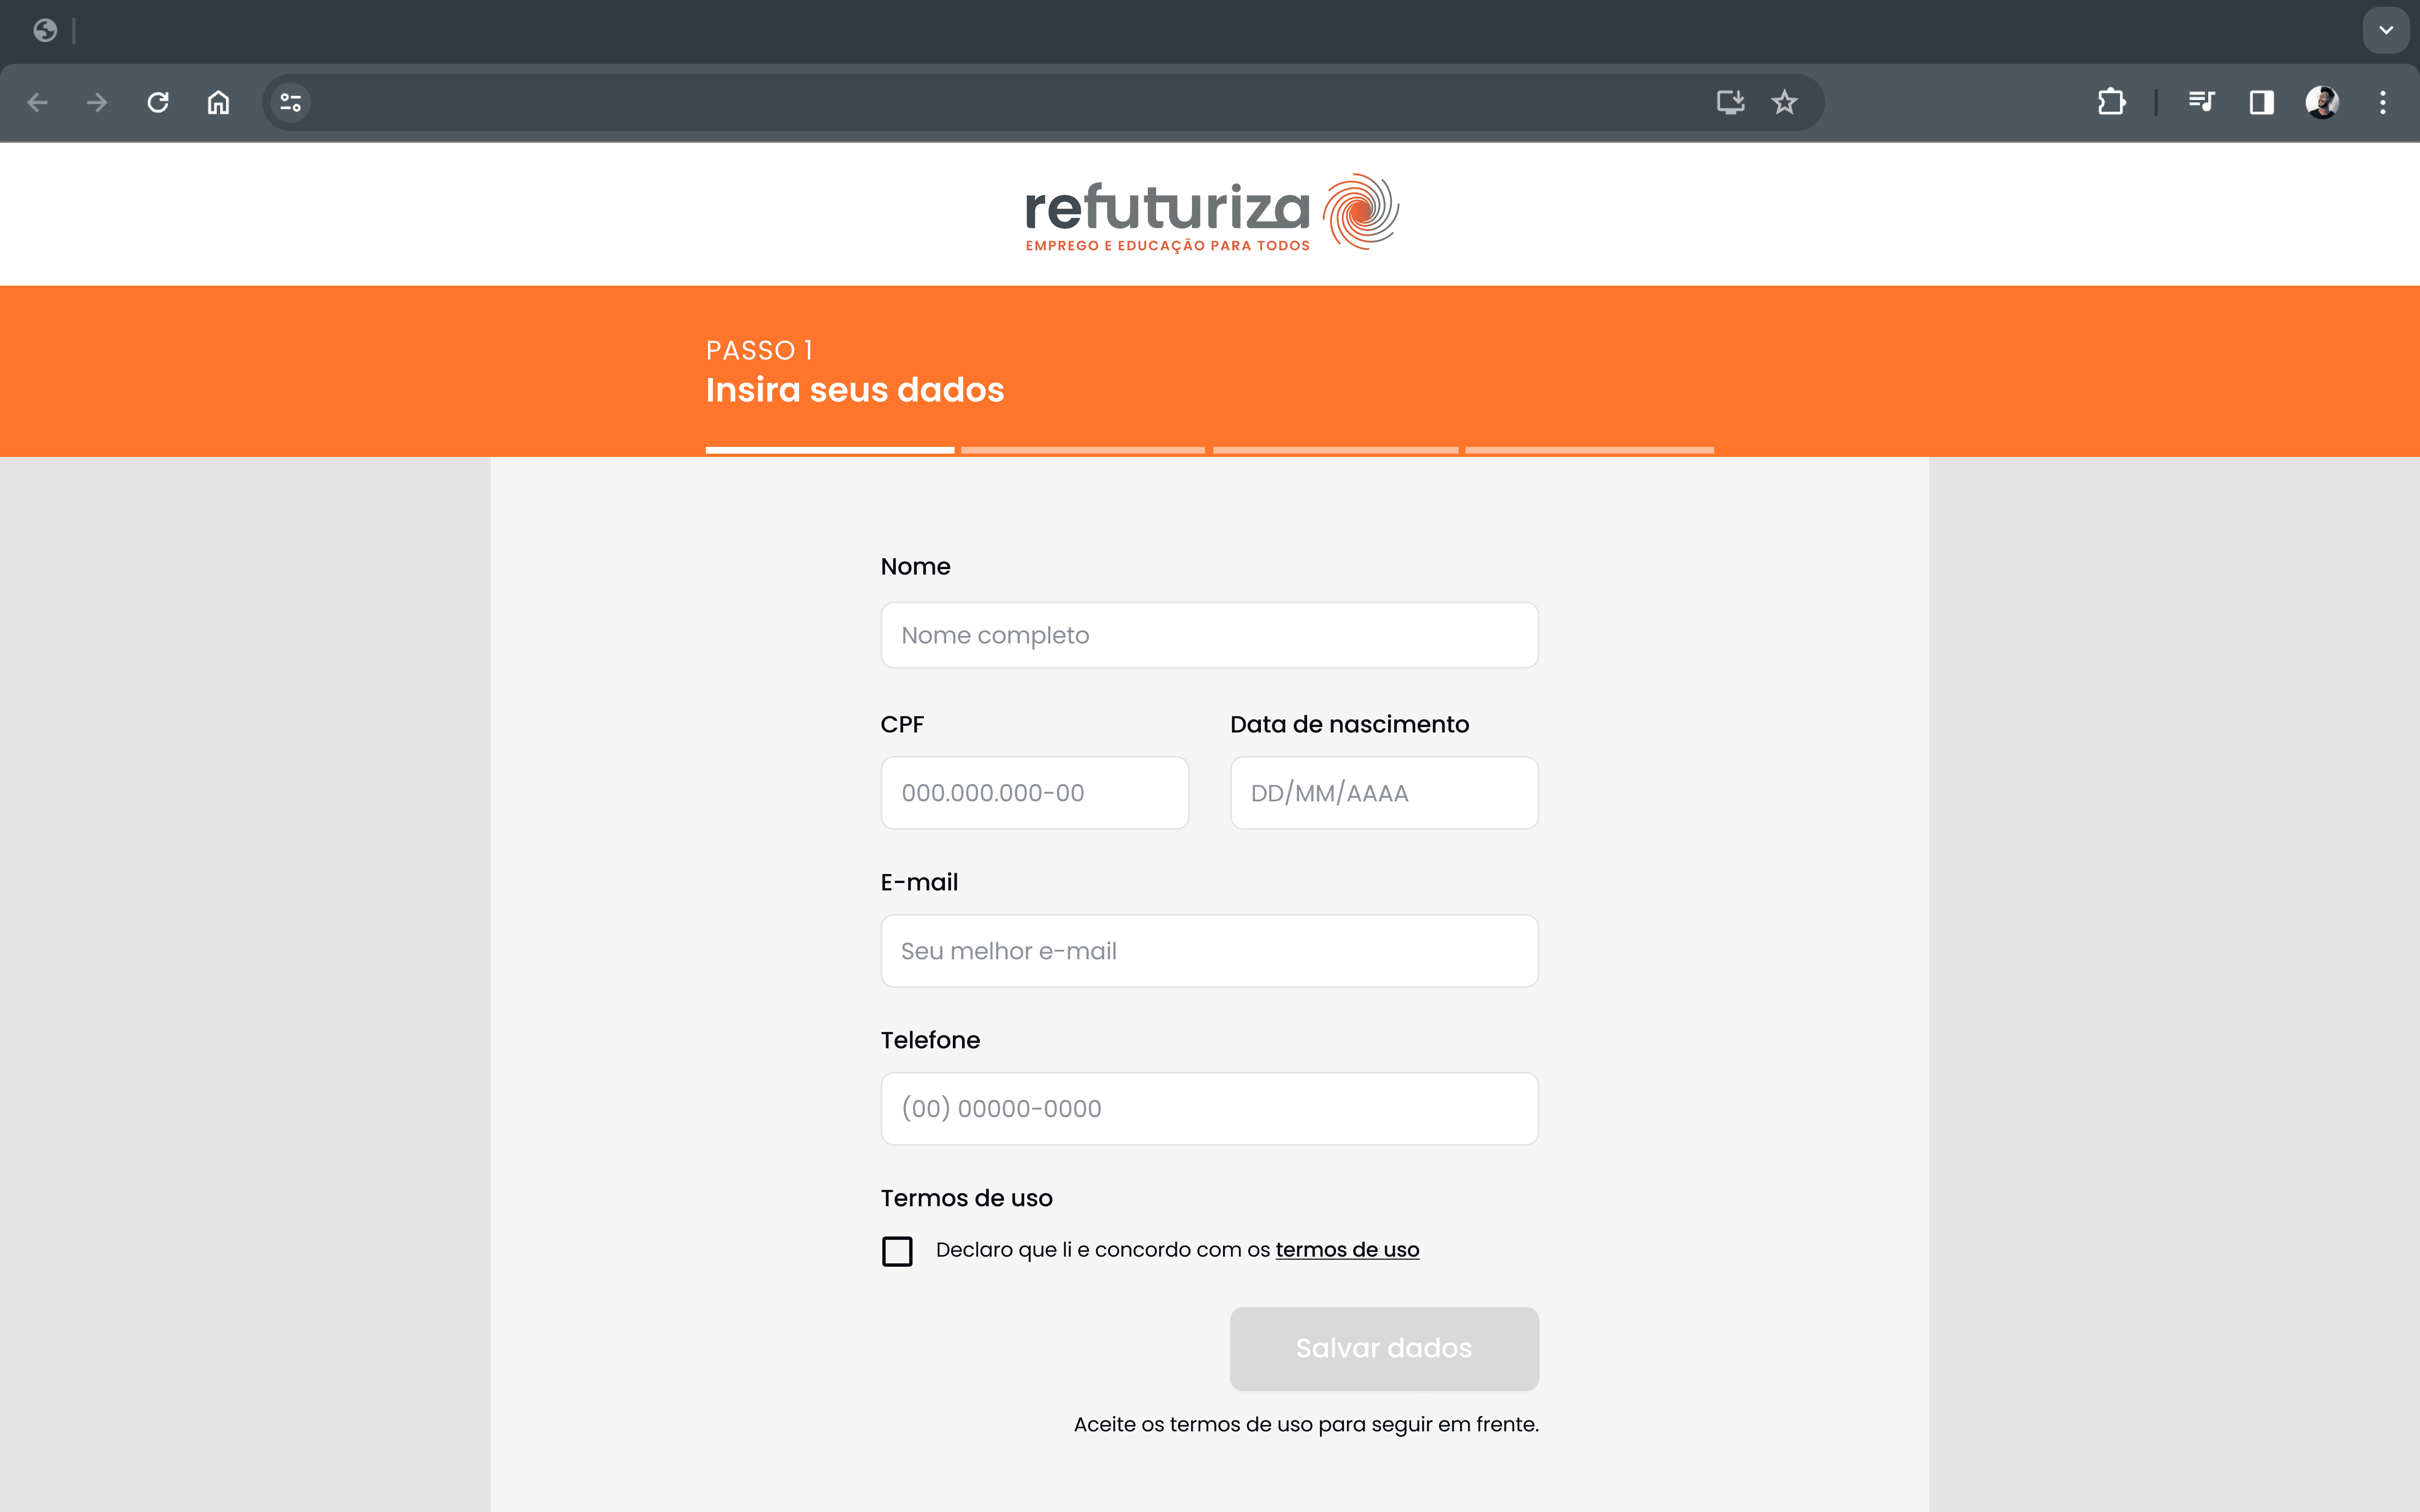
Task: Open the termos de uso link
Action: click(1347, 1250)
